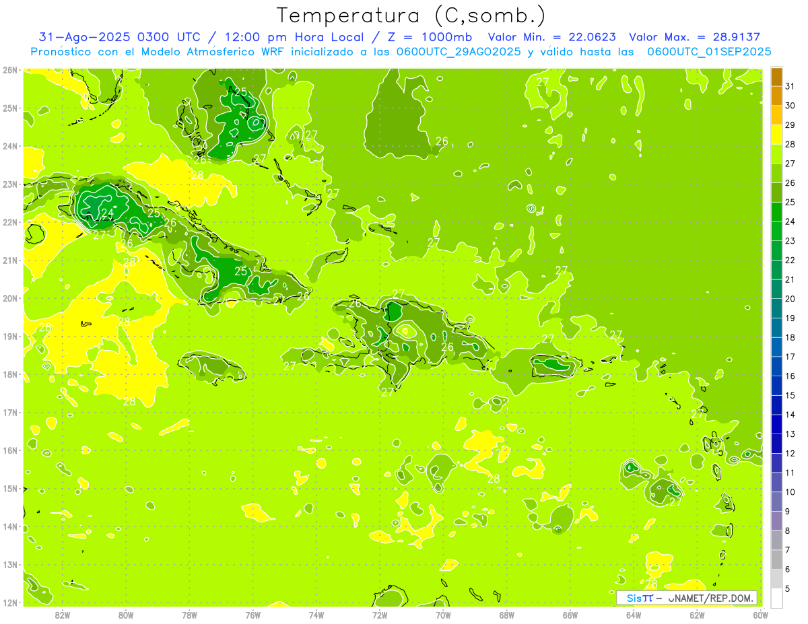Click the 'Temperatura (C,somb.)' chart title

point(411,15)
